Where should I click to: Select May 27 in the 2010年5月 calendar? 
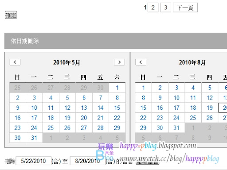tap(84, 128)
